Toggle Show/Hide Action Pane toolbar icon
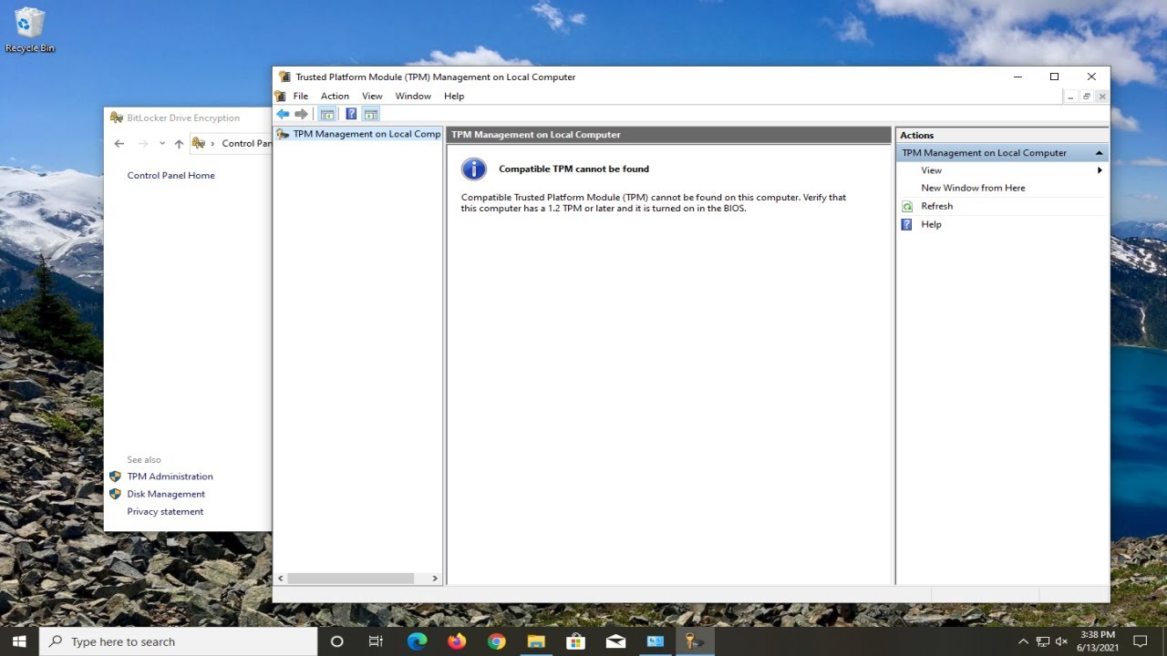This screenshot has height=656, width=1167. 370,114
